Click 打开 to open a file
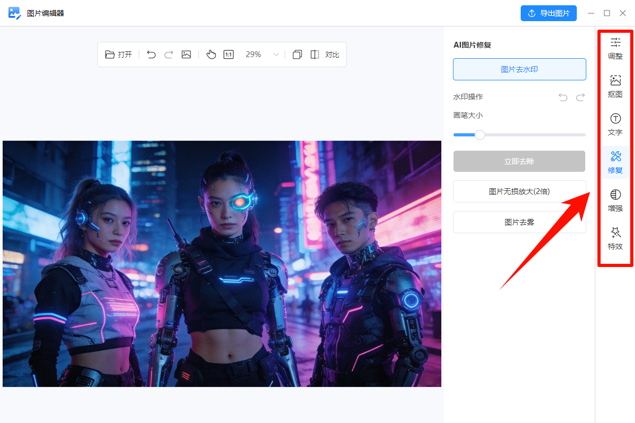 (119, 54)
